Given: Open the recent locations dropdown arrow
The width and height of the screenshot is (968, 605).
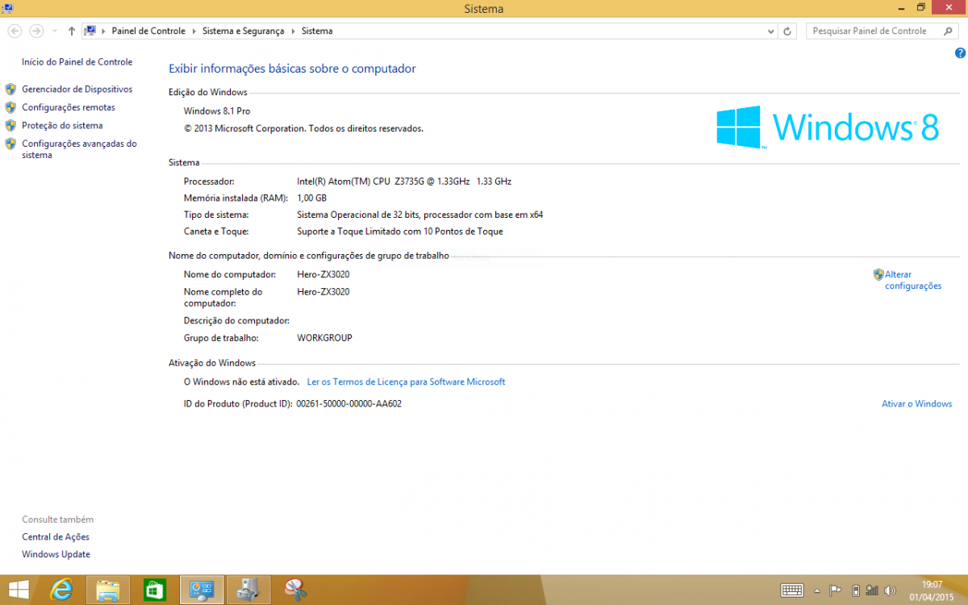Looking at the screenshot, I should [55, 31].
